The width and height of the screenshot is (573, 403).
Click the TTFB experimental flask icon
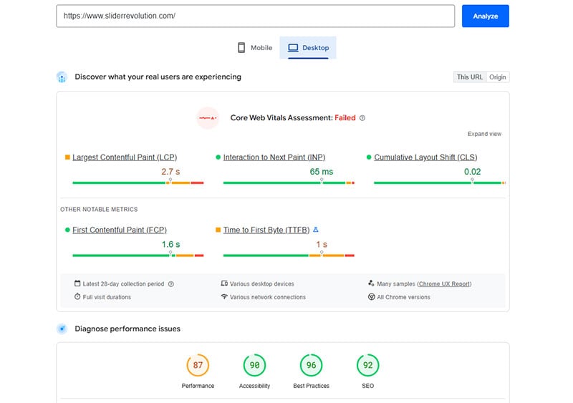tap(316, 230)
